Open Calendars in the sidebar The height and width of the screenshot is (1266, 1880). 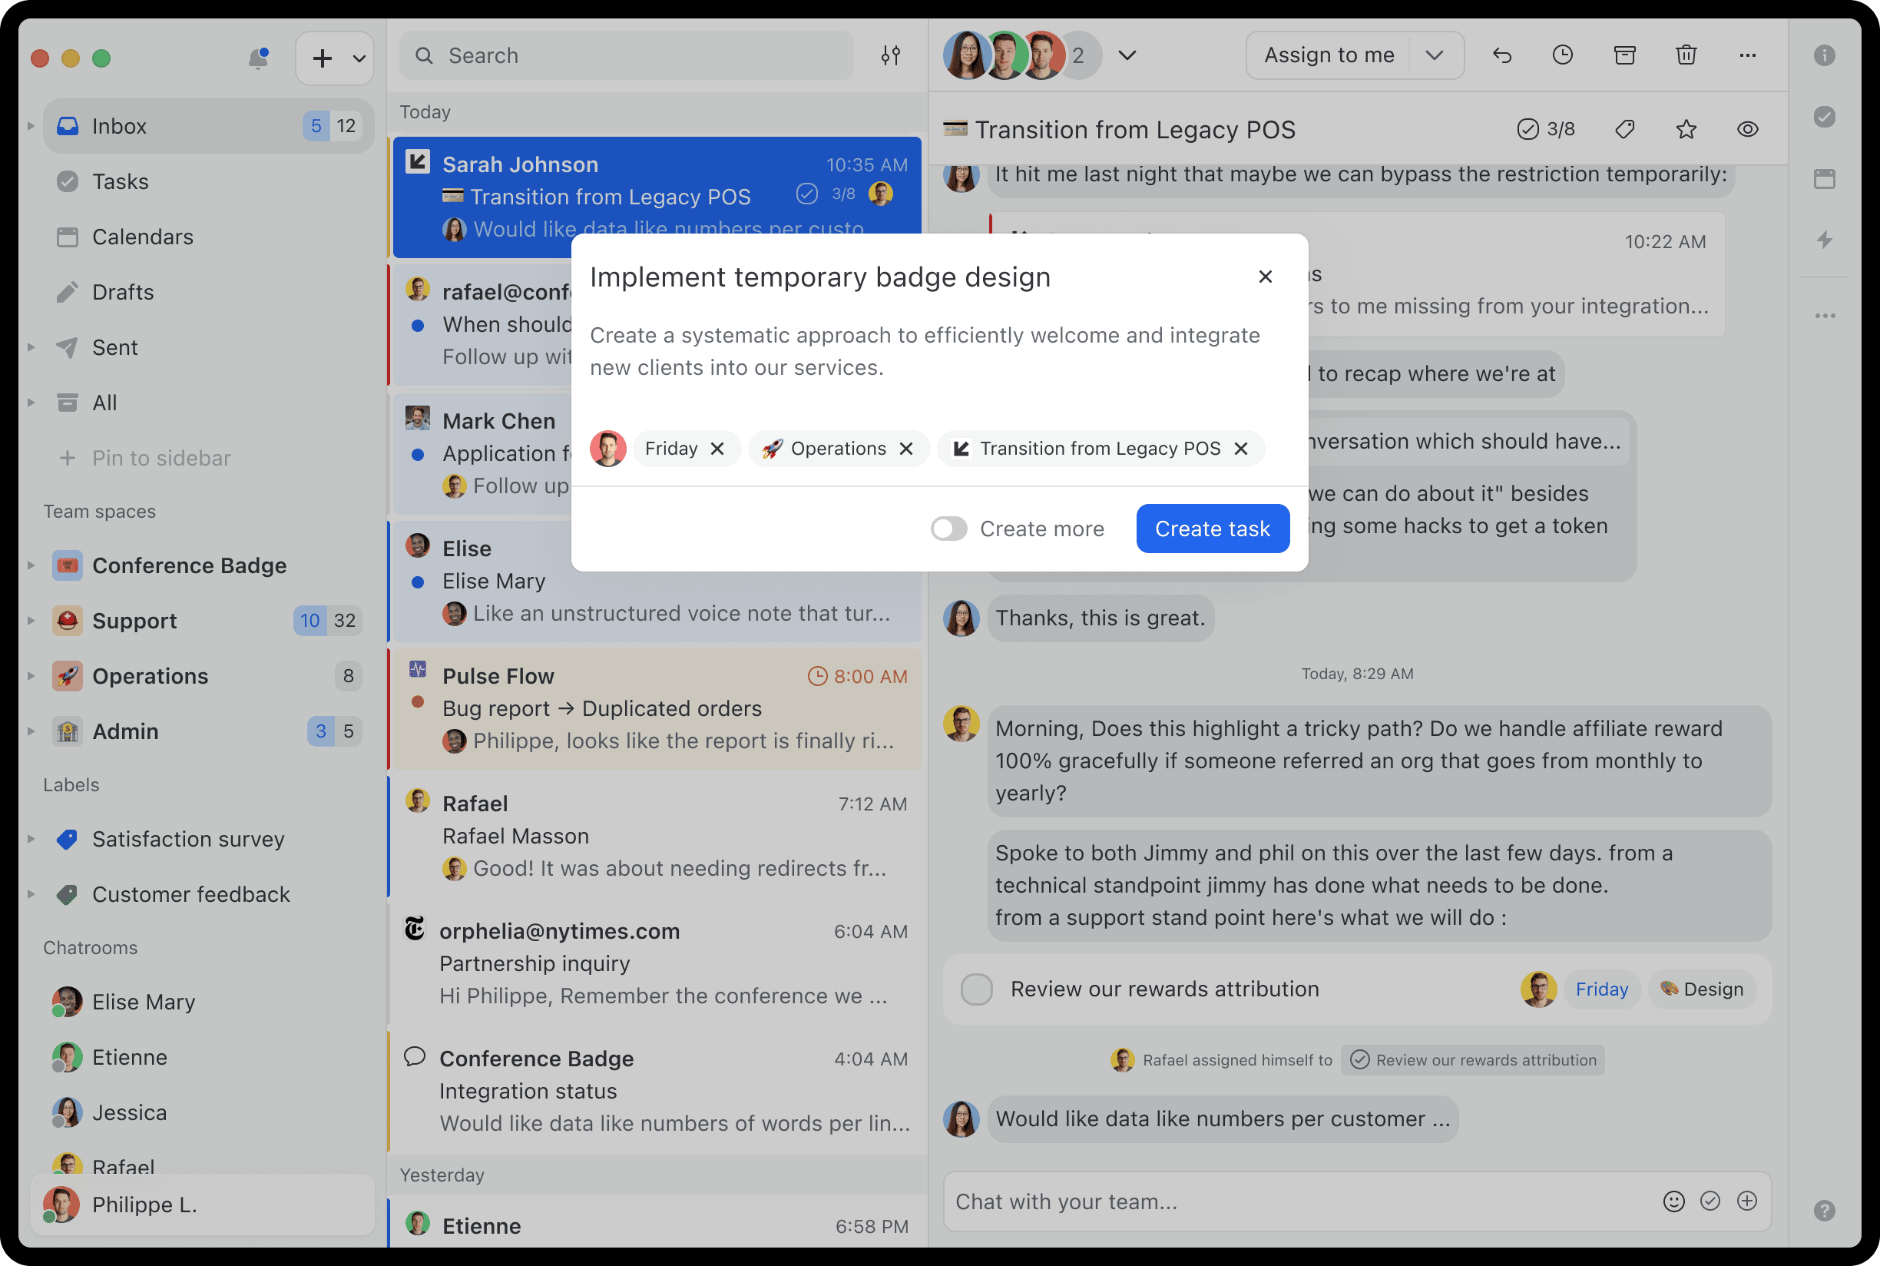(x=142, y=237)
